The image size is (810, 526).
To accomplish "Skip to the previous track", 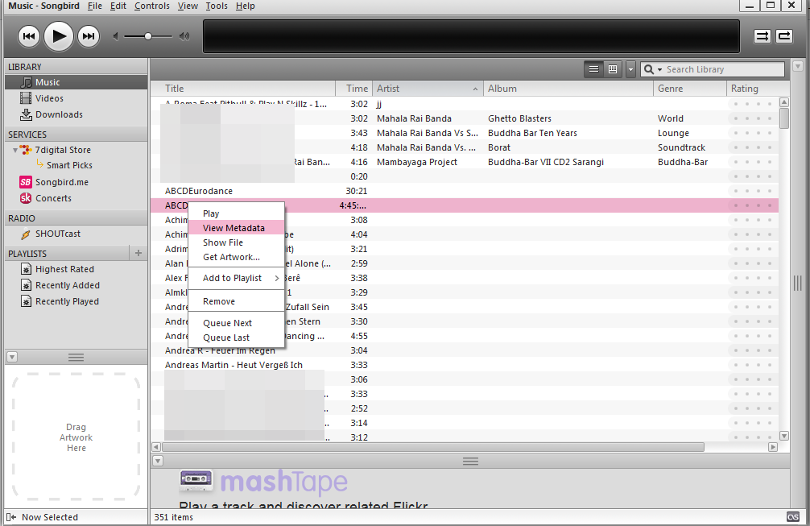I will click(x=29, y=36).
